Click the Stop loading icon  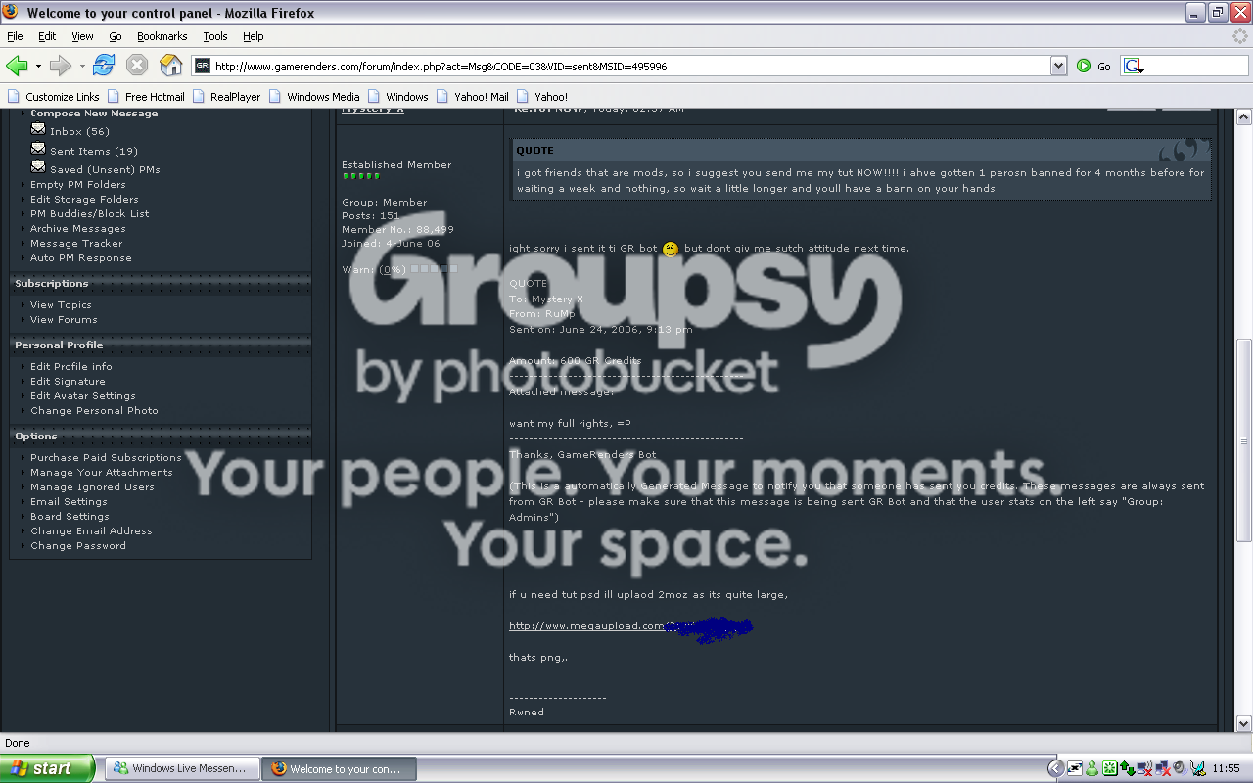tap(137, 66)
